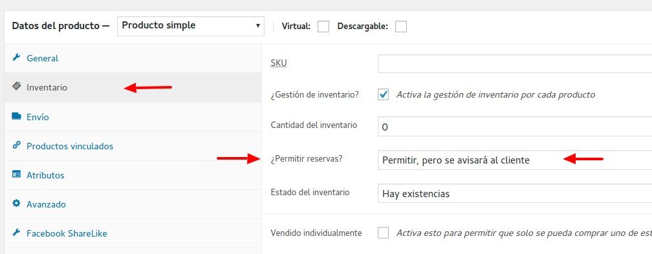Enable the Virtual checkbox

(323, 26)
